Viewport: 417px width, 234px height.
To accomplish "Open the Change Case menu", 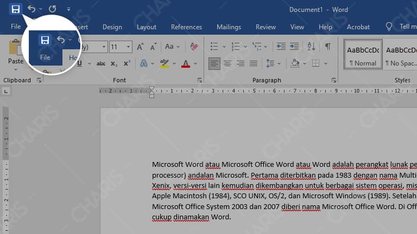I will (x=172, y=47).
